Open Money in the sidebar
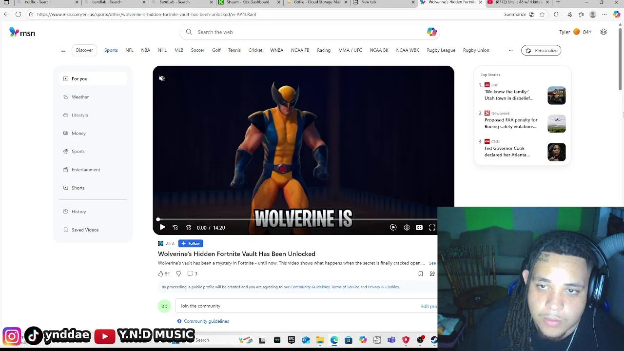This screenshot has width=624, height=351. (x=93, y=133)
